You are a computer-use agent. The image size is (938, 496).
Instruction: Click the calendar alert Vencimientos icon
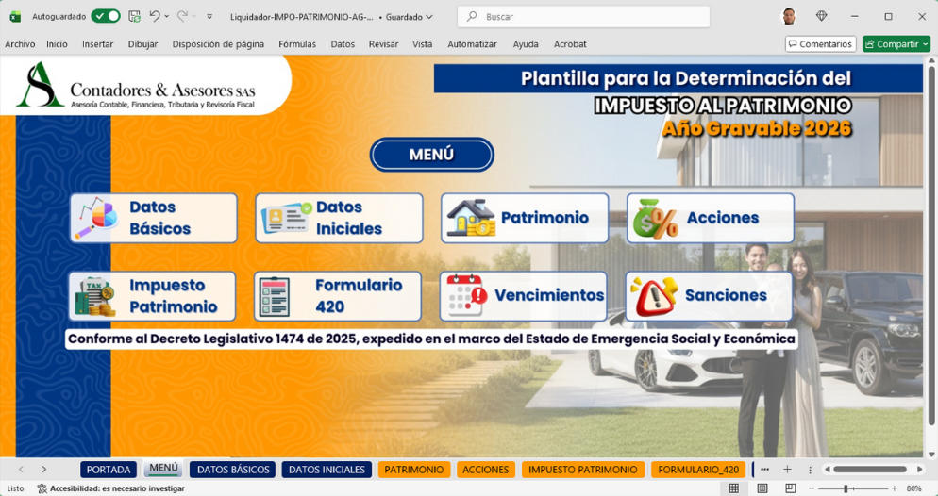(x=466, y=296)
